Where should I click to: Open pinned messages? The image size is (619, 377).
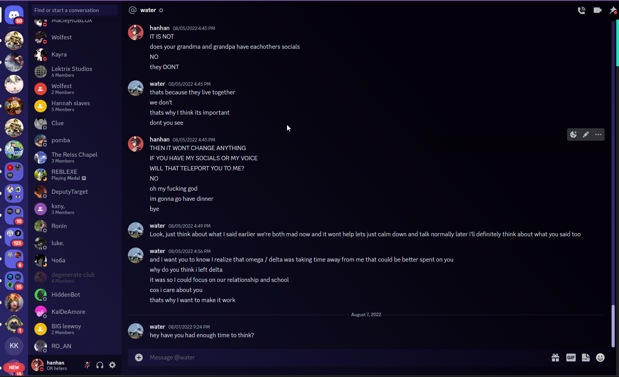click(613, 11)
